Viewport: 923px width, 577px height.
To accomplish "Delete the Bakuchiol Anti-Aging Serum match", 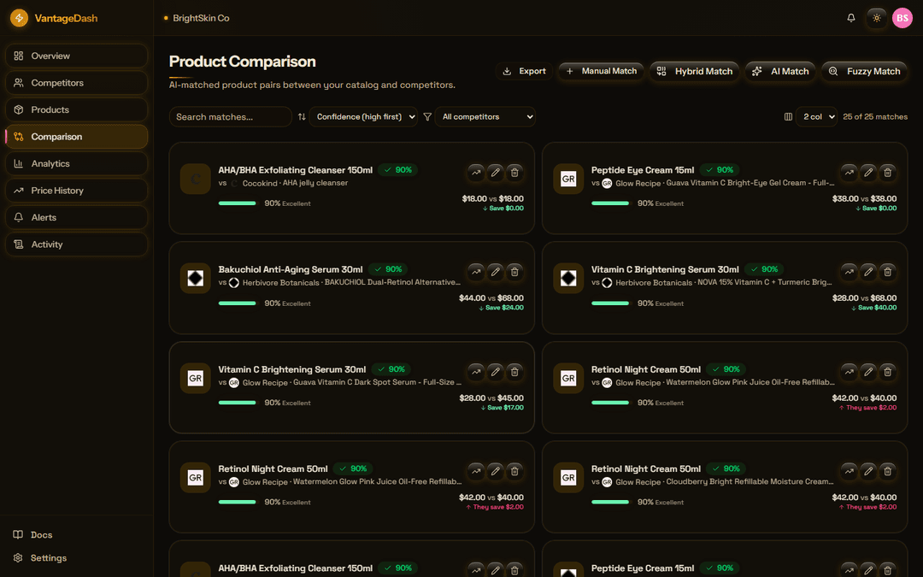I will (x=514, y=272).
